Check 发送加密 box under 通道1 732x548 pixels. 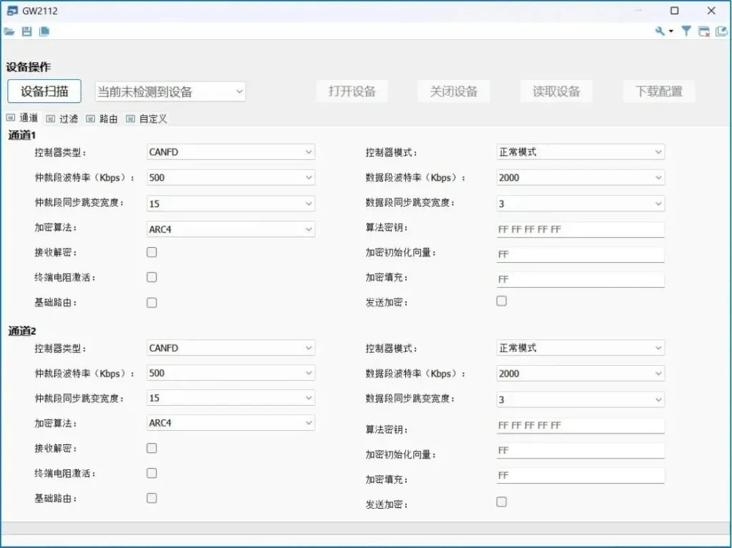pos(502,302)
